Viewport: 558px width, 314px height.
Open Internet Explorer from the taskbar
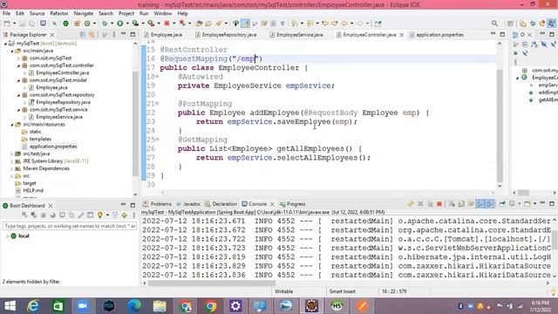coord(33,306)
